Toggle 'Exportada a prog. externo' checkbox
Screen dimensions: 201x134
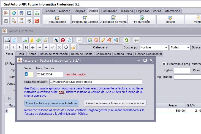164,64
